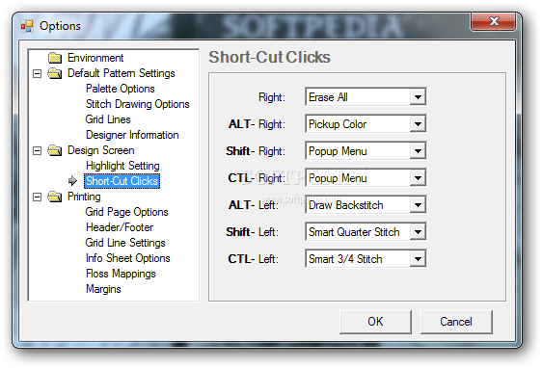Confirm settings with the OK button
542x368 pixels.
(x=375, y=322)
